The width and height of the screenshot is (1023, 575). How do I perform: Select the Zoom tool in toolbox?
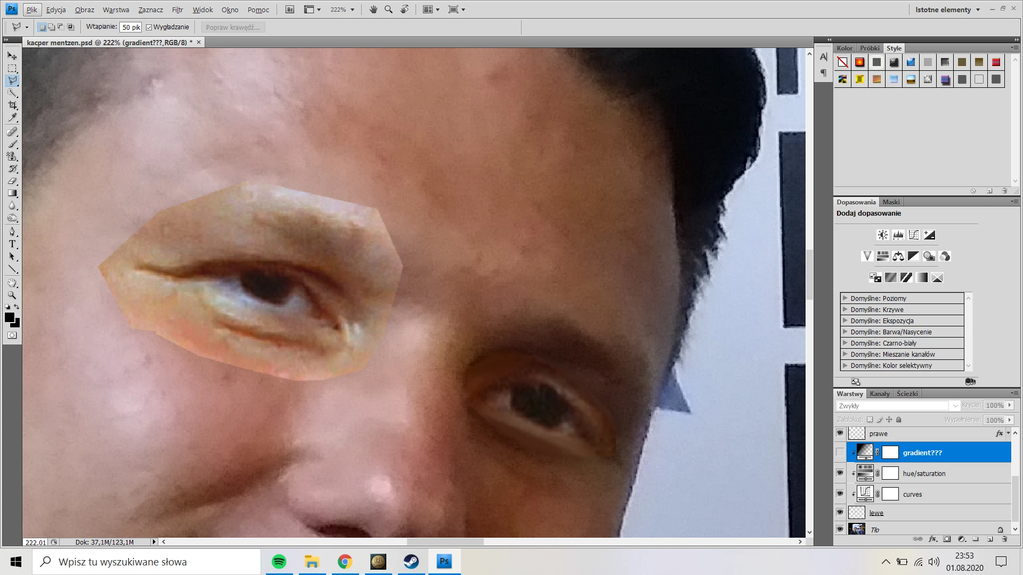(x=12, y=295)
